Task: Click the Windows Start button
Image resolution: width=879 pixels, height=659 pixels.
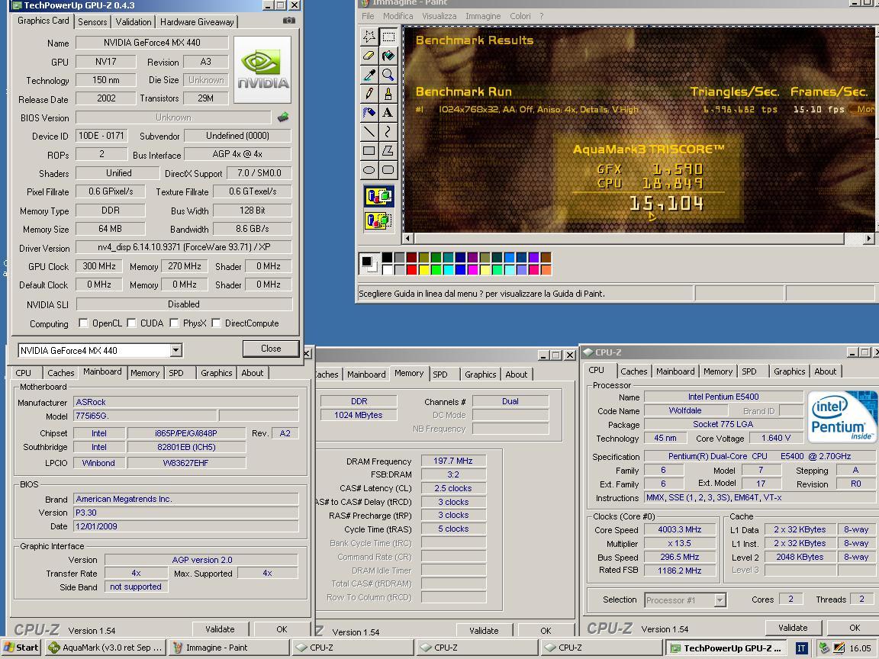Action: 21,648
